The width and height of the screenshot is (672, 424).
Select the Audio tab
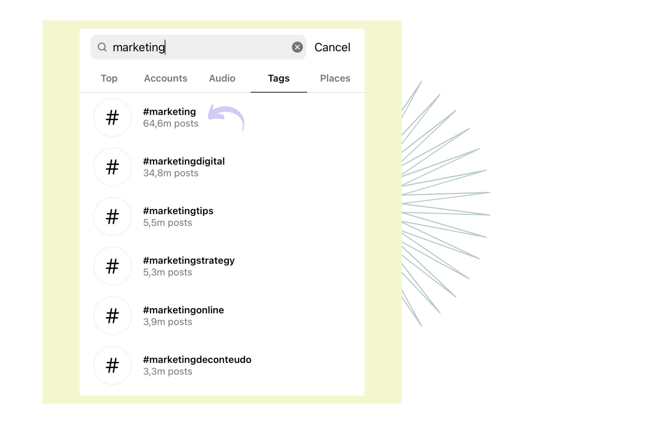(222, 78)
